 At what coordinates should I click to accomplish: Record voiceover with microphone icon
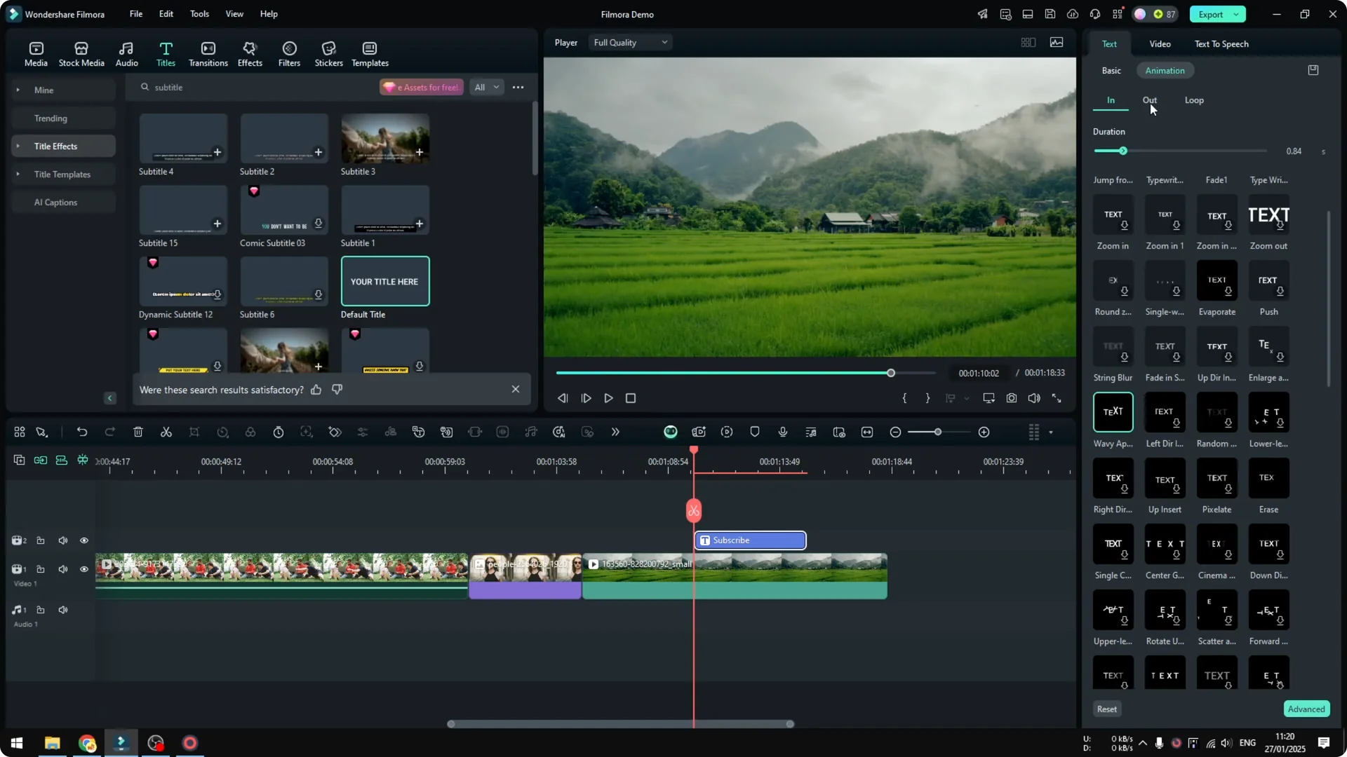tap(783, 432)
